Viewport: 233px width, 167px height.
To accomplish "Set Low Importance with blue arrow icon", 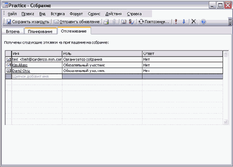I will (x=184, y=22).
